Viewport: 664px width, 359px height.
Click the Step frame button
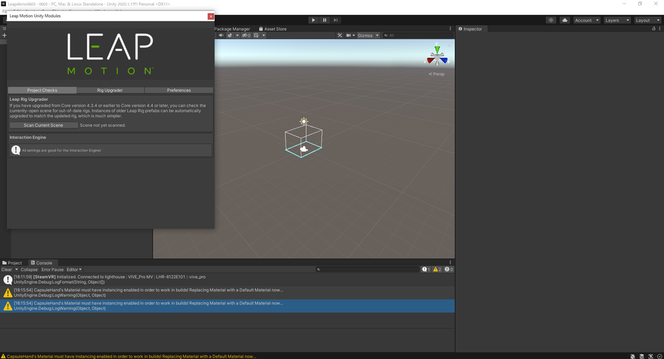[336, 20]
